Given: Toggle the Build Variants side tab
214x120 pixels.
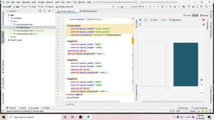Looking at the screenshot, I should coord(3,67).
